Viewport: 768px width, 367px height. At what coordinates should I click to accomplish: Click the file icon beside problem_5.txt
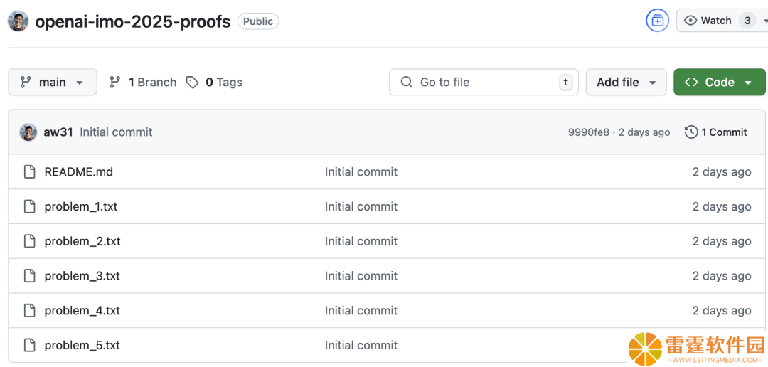tap(30, 345)
